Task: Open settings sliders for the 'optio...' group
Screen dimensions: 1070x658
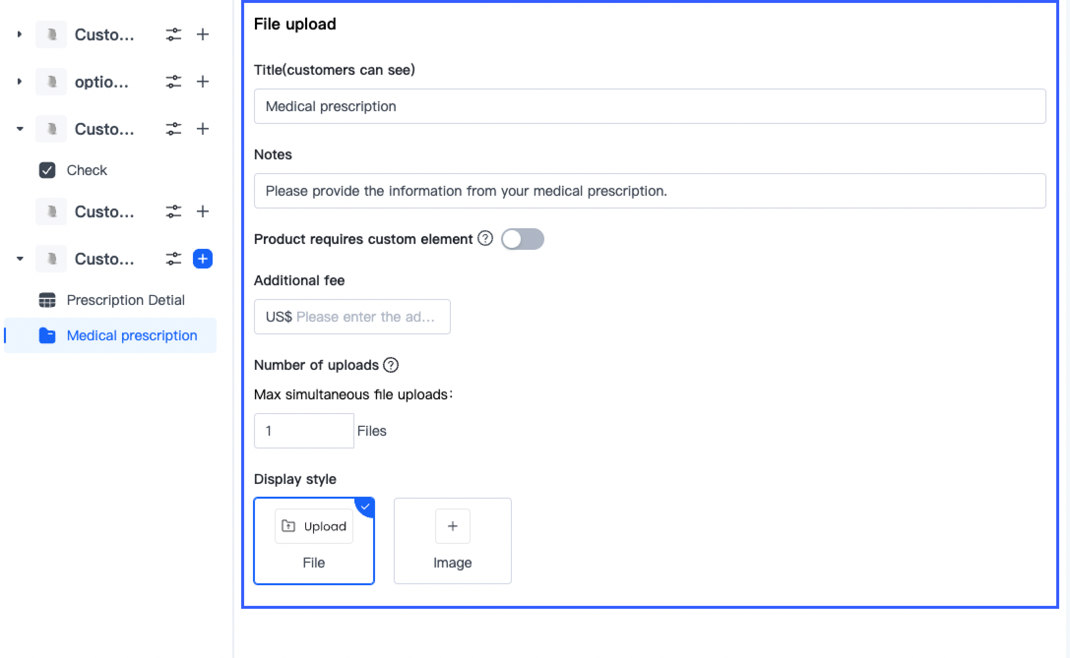Action: (x=173, y=82)
